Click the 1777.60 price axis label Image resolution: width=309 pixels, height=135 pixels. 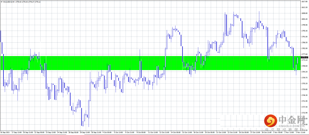(305, 54)
